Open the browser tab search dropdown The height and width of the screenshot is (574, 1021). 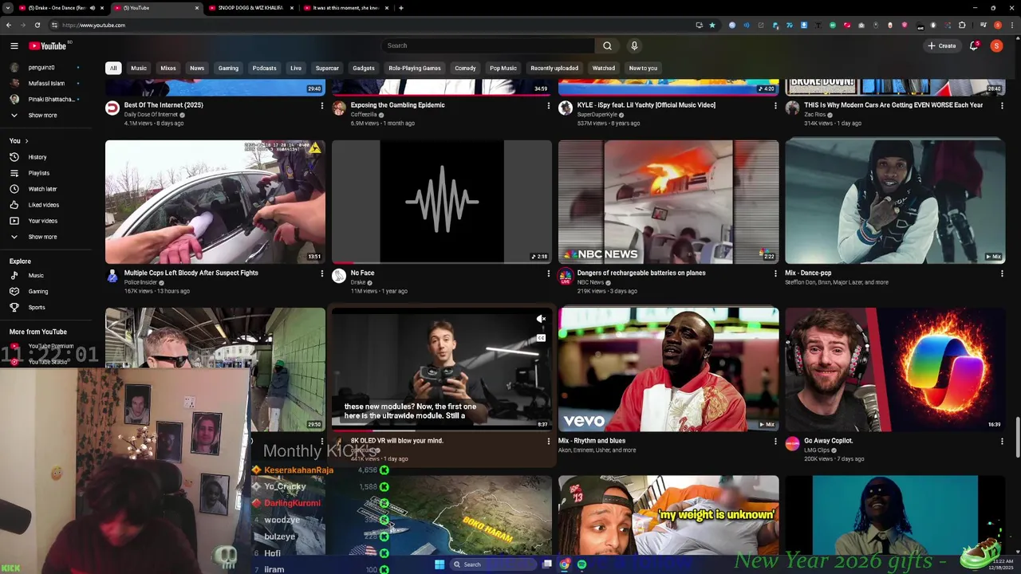9,8
